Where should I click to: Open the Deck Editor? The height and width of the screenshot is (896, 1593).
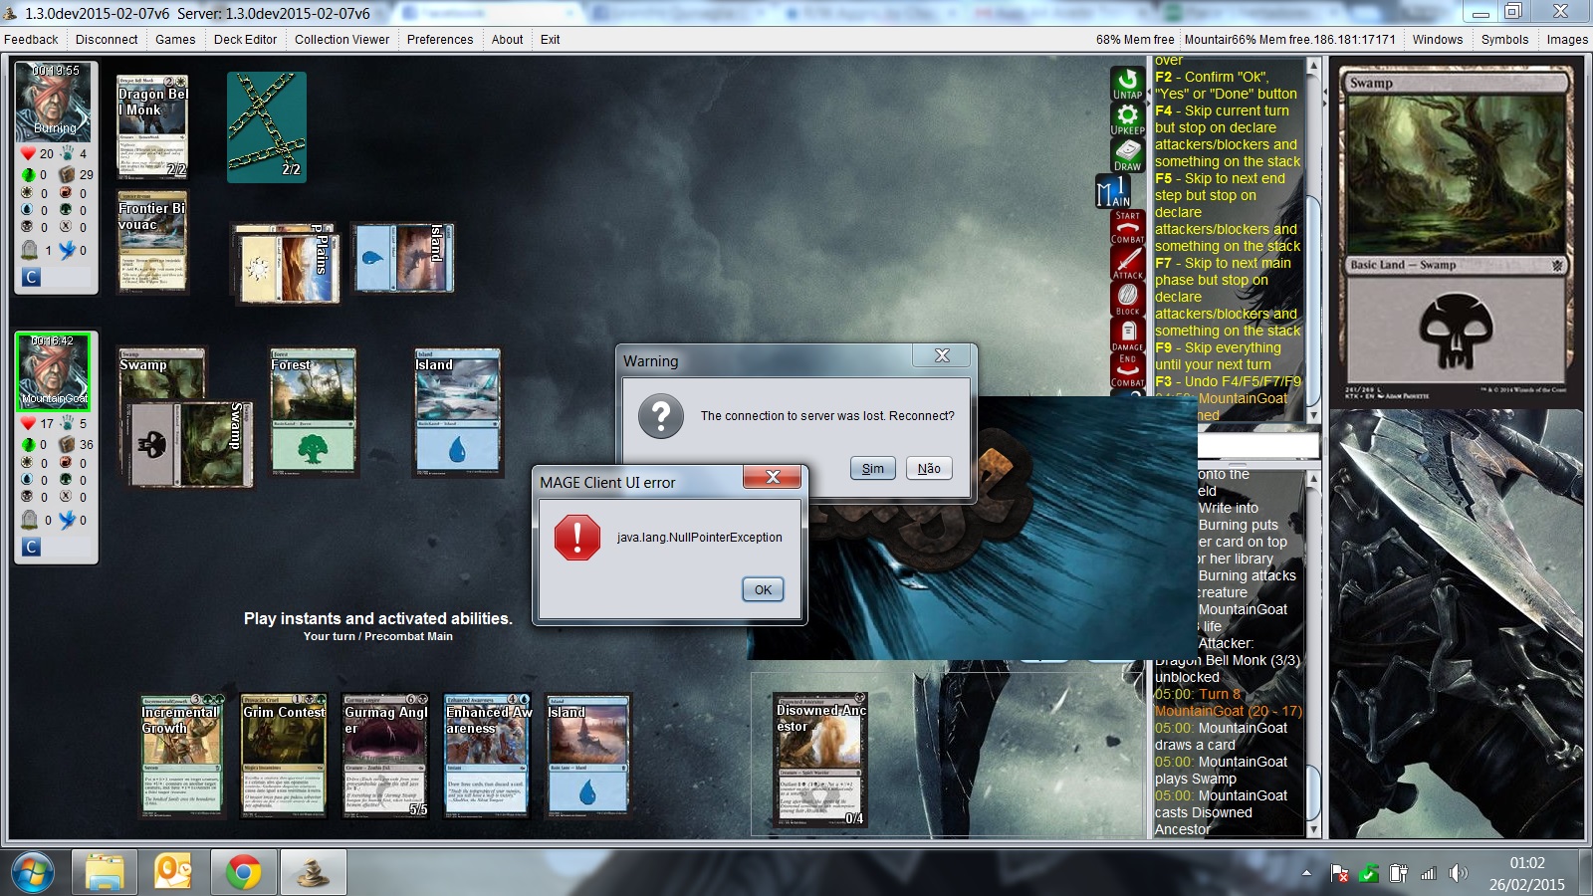[245, 40]
